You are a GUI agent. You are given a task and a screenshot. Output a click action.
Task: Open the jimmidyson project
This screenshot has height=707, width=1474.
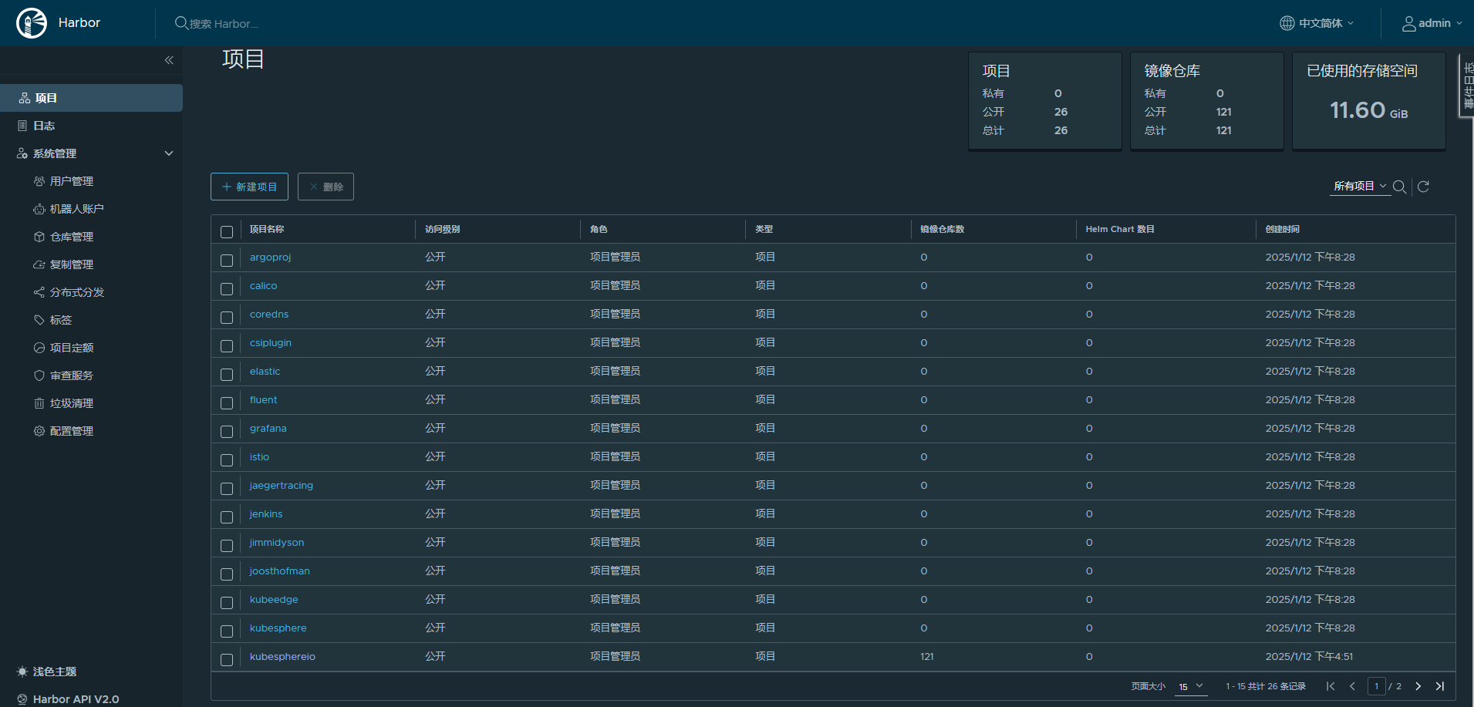click(x=276, y=543)
